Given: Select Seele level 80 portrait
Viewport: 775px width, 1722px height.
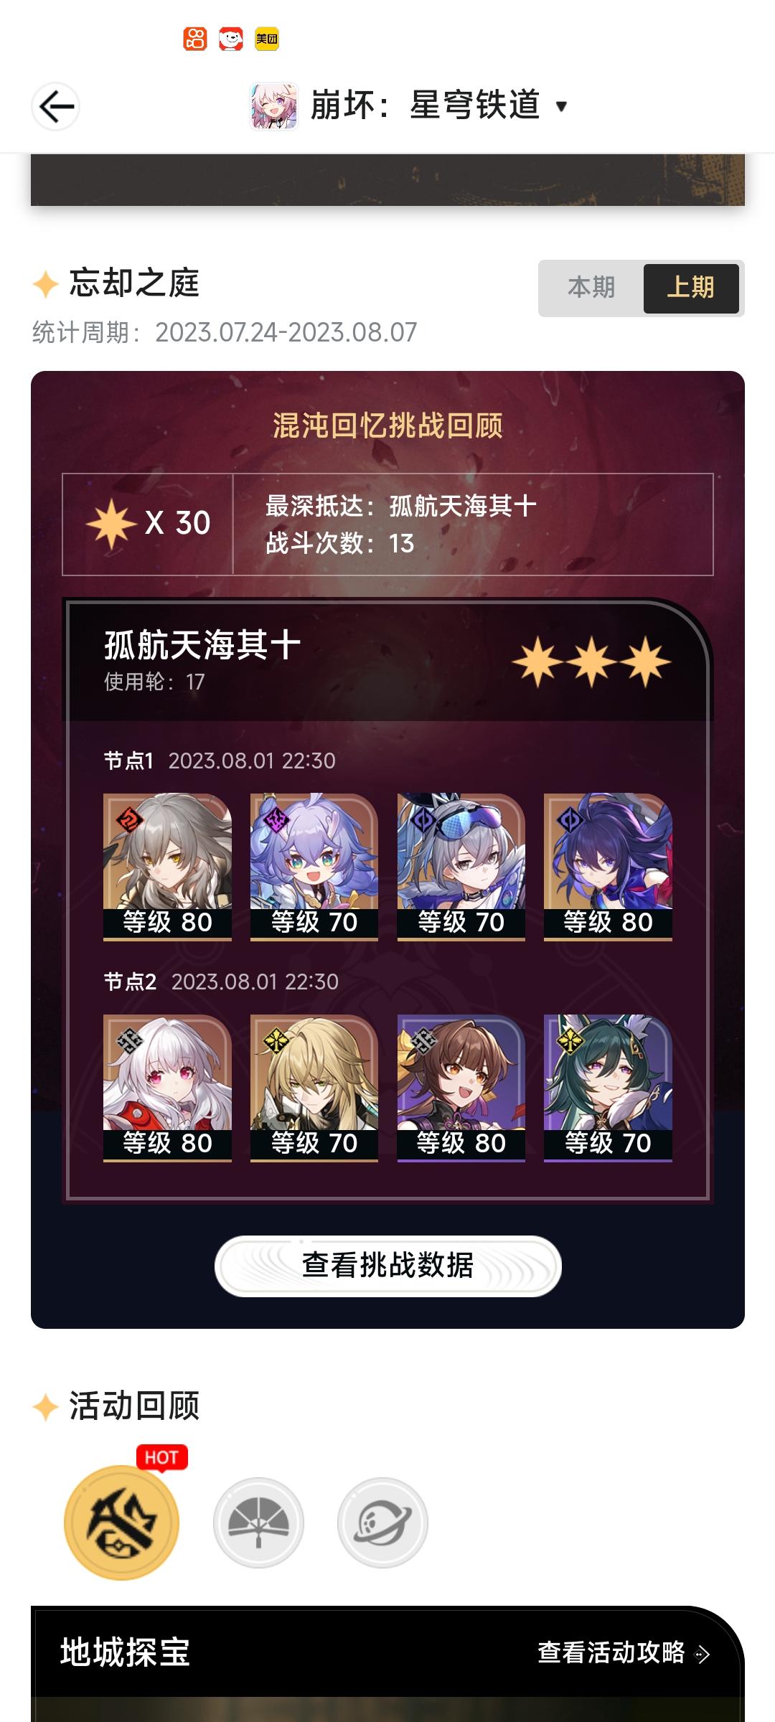Looking at the screenshot, I should pyautogui.click(x=608, y=867).
